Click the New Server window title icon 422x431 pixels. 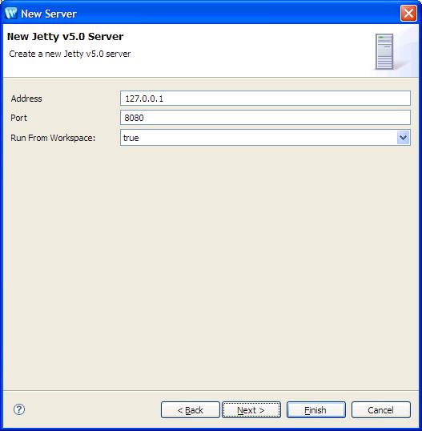11,13
